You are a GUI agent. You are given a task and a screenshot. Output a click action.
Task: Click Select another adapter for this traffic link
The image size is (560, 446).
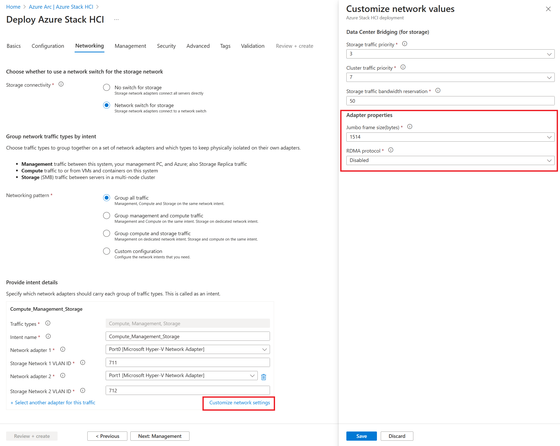point(53,402)
